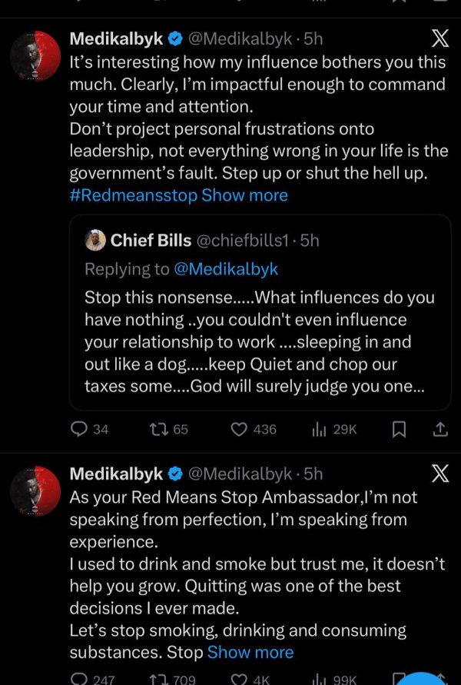Bookmark the first Medikalbyk tweet
This screenshot has width=461, height=685.
[399, 430]
